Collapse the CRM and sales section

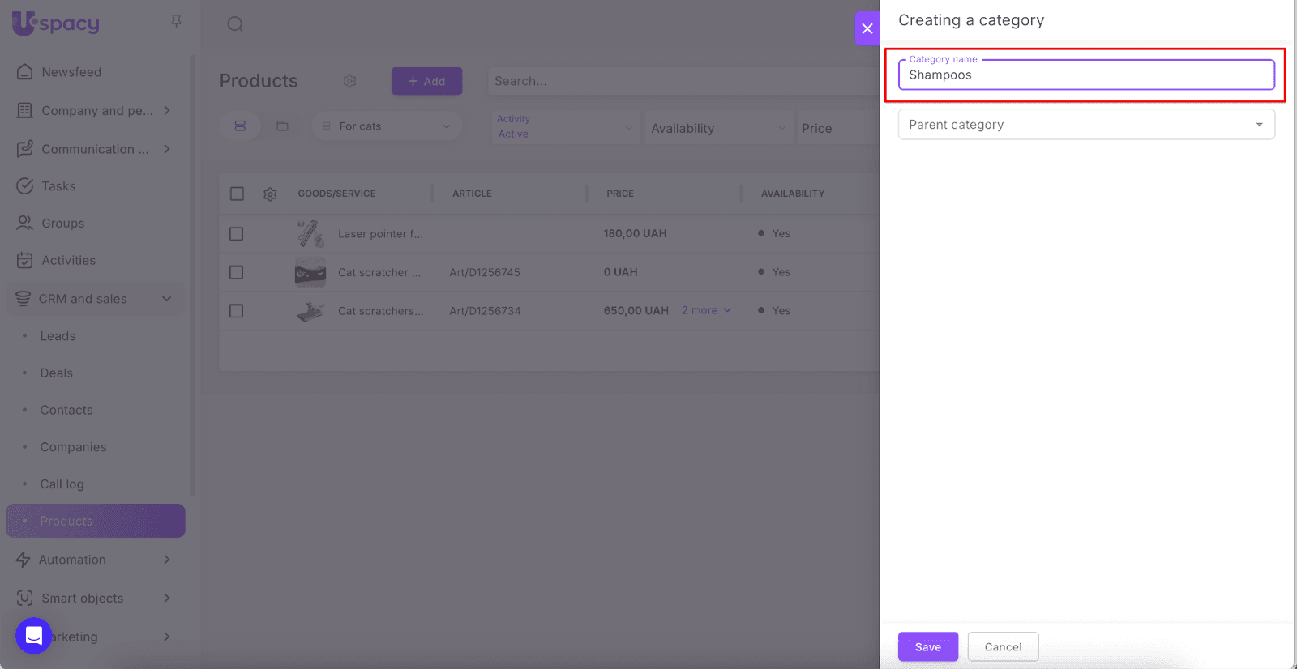coord(166,299)
